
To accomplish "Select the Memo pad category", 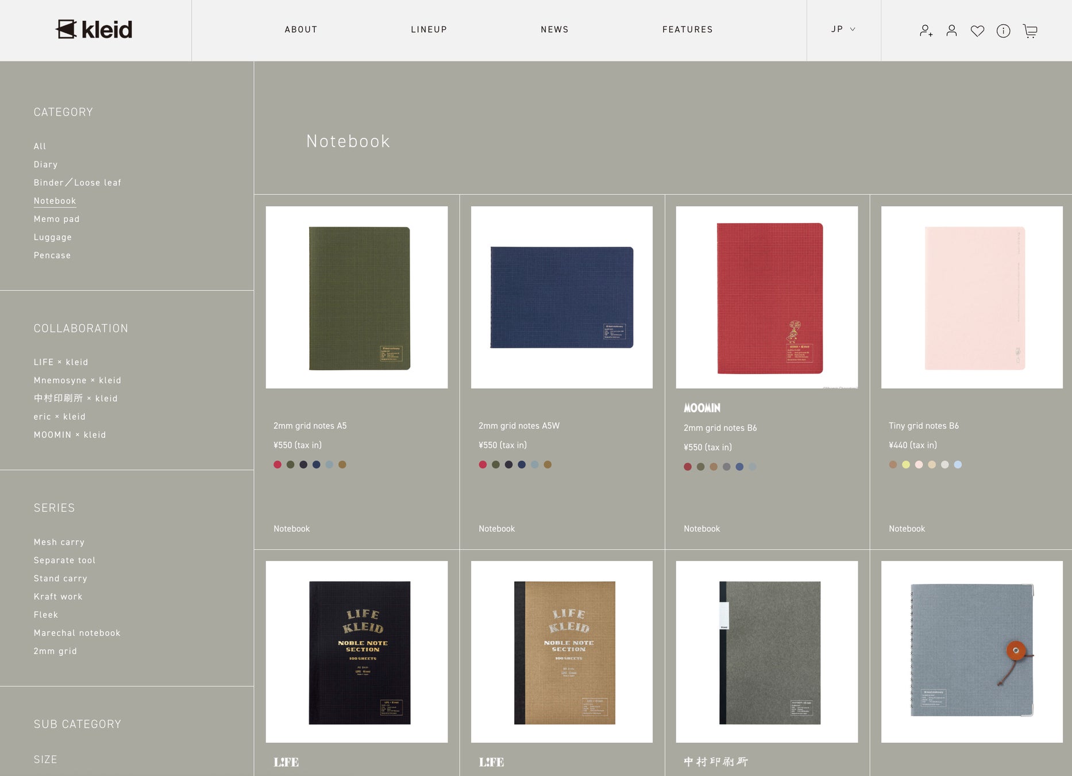I will click(x=57, y=219).
